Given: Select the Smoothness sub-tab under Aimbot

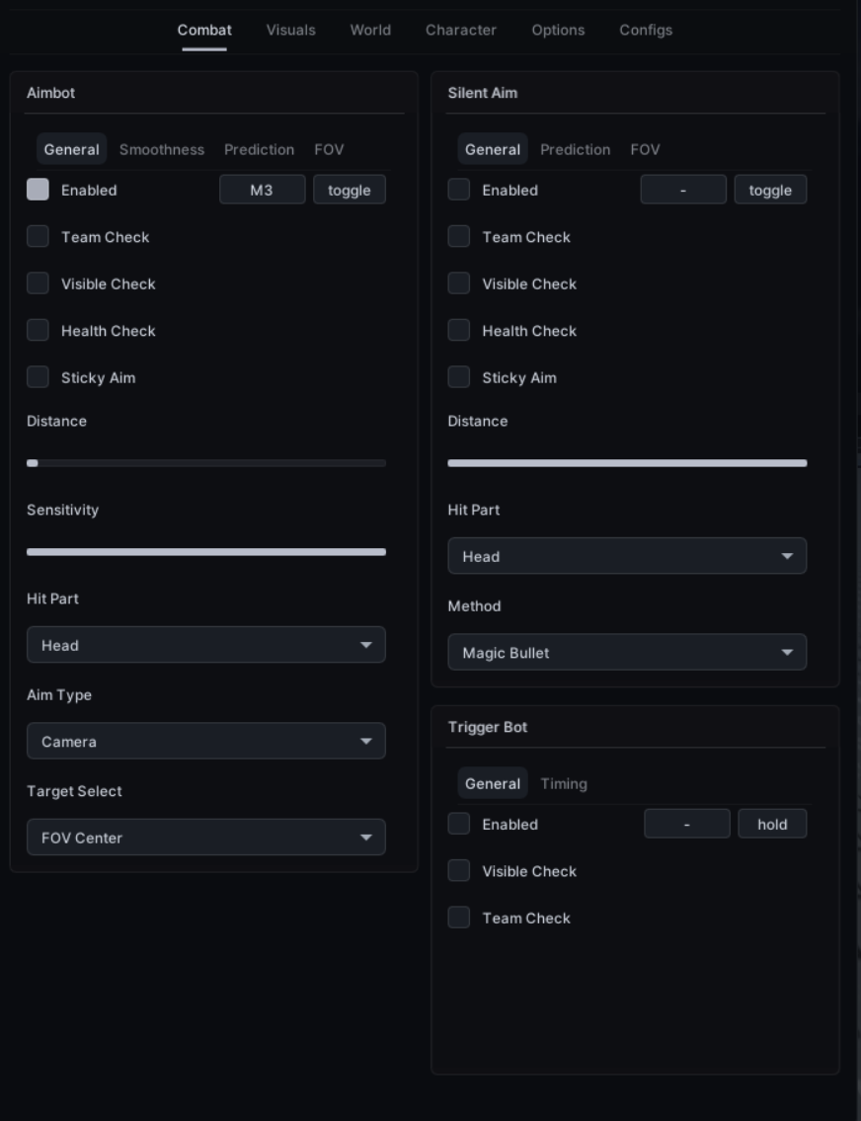Looking at the screenshot, I should [162, 149].
